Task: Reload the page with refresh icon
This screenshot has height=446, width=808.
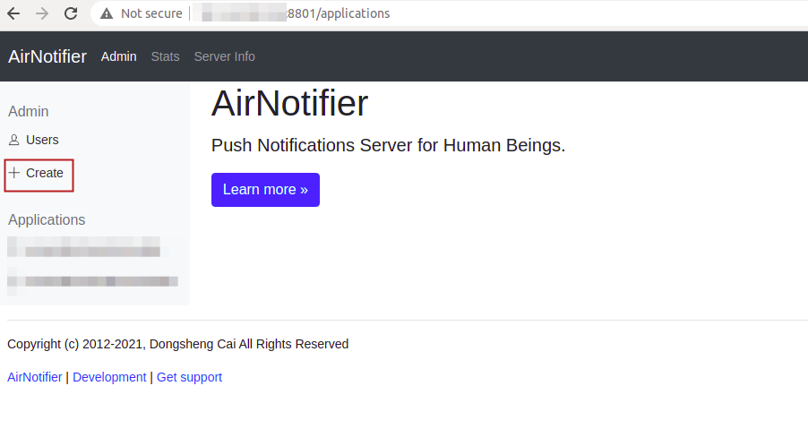Action: tap(71, 13)
